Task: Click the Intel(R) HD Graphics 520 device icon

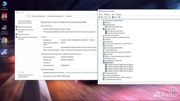Action: click(x=106, y=27)
